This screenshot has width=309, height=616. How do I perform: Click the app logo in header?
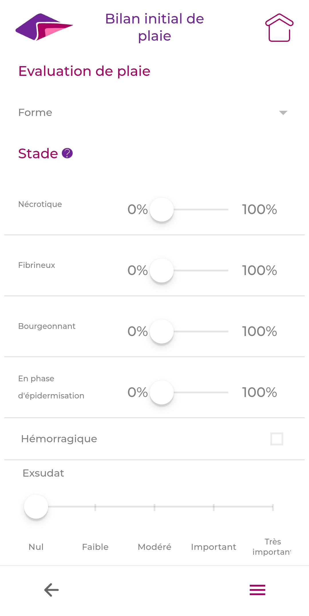click(44, 27)
